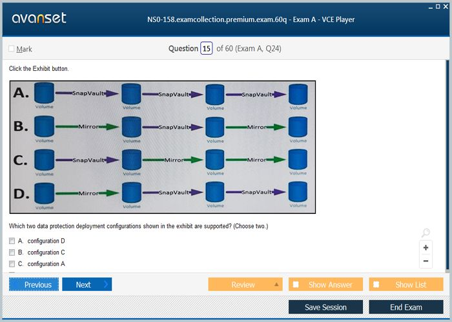
Task: Click the zoom in plus icon
Action: tap(426, 247)
